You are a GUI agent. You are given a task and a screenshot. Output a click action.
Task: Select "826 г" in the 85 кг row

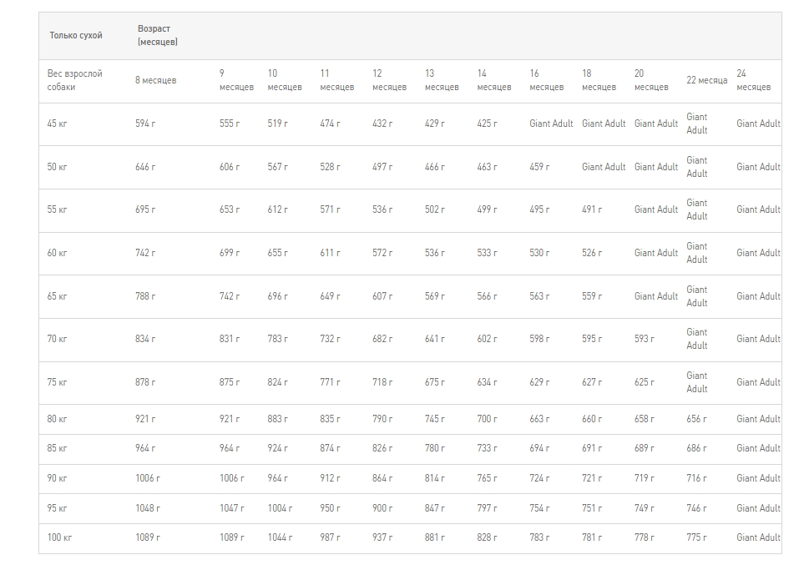pos(382,448)
